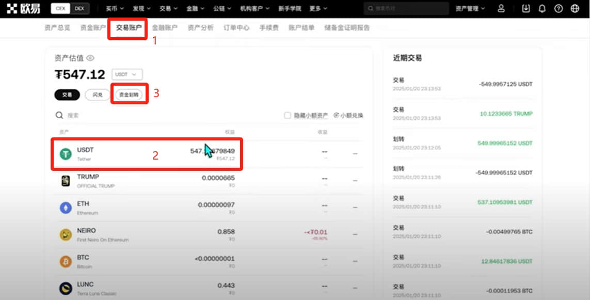Click the OKX logo in header
This screenshot has height=300, width=590.
[x=23, y=8]
